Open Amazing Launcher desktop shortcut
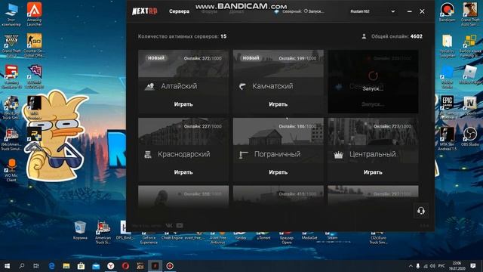483x272 pixels. [x=34, y=14]
